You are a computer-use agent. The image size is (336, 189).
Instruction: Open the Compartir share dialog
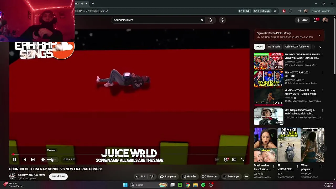coord(168,176)
